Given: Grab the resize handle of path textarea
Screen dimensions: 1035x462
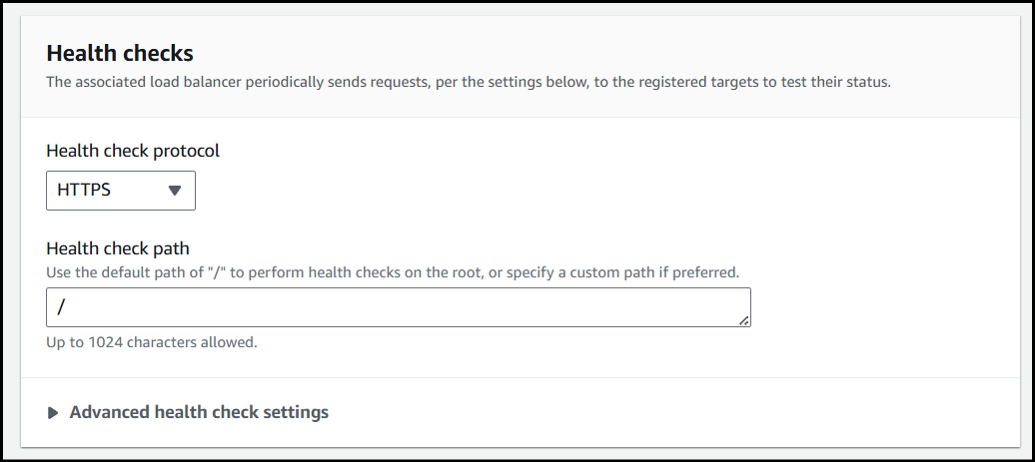Looking at the screenshot, I should (744, 320).
